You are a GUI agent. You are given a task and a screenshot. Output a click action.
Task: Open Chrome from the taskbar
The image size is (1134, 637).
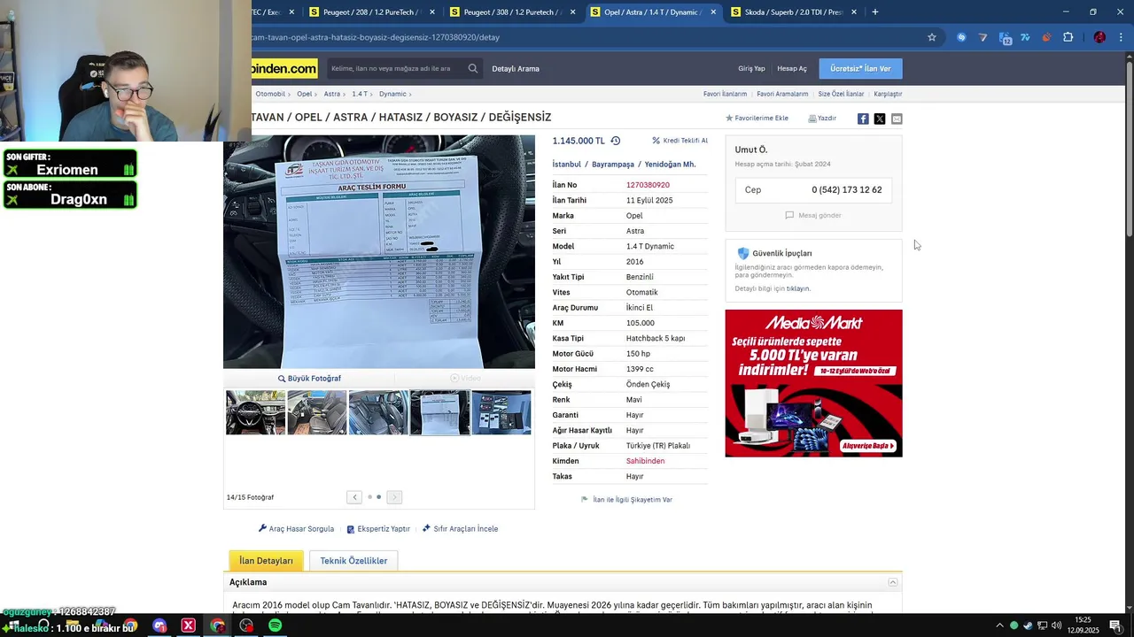217,625
